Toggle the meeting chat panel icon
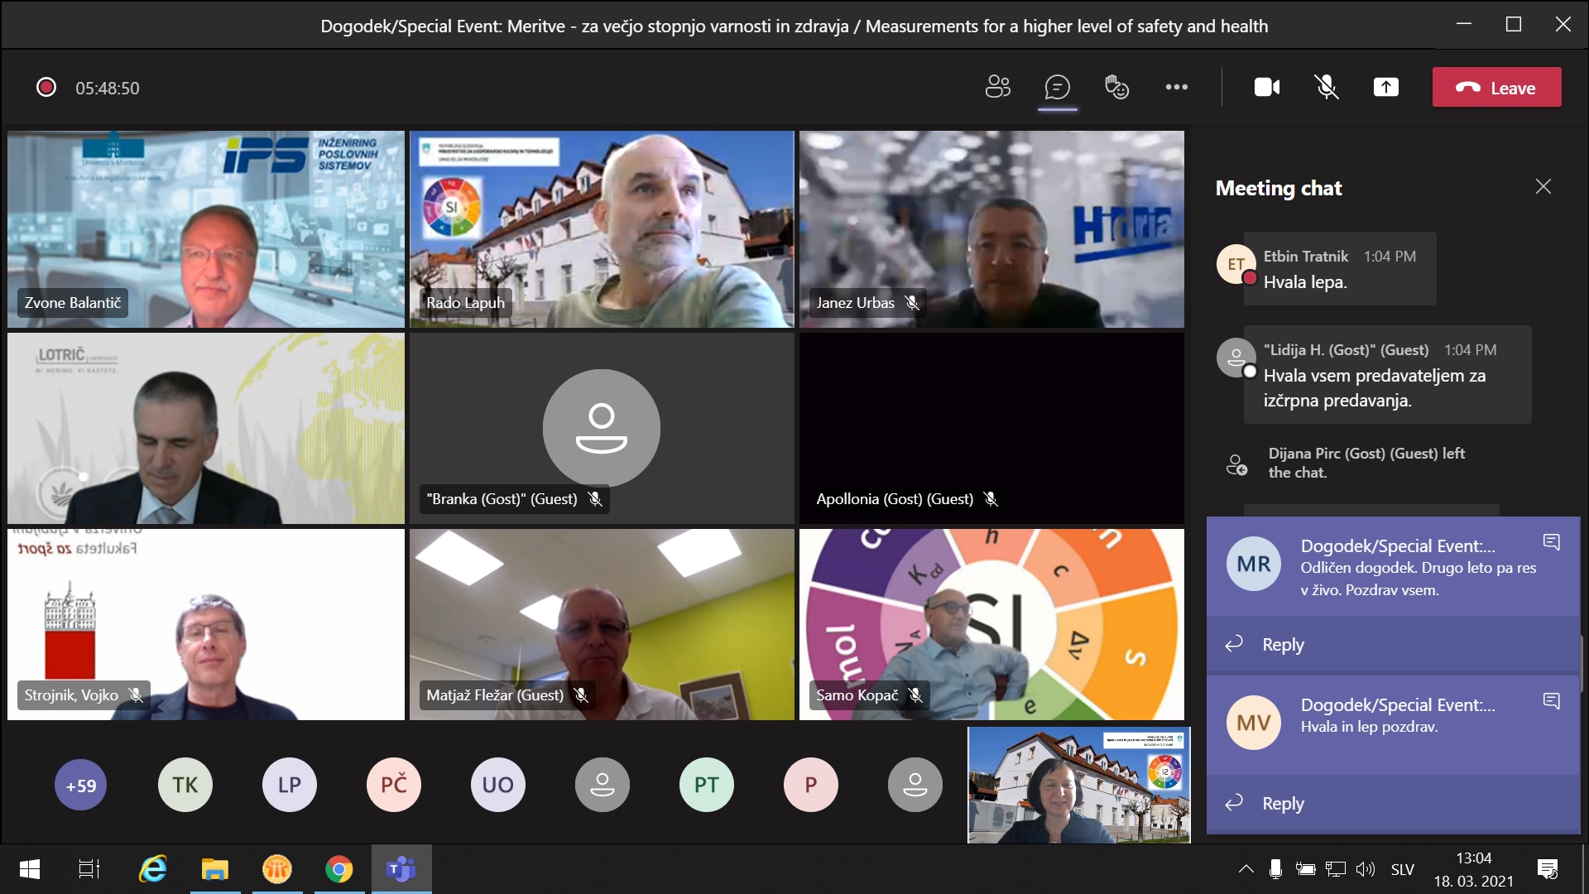Screen dimensions: 1589x894 pos(1057,87)
